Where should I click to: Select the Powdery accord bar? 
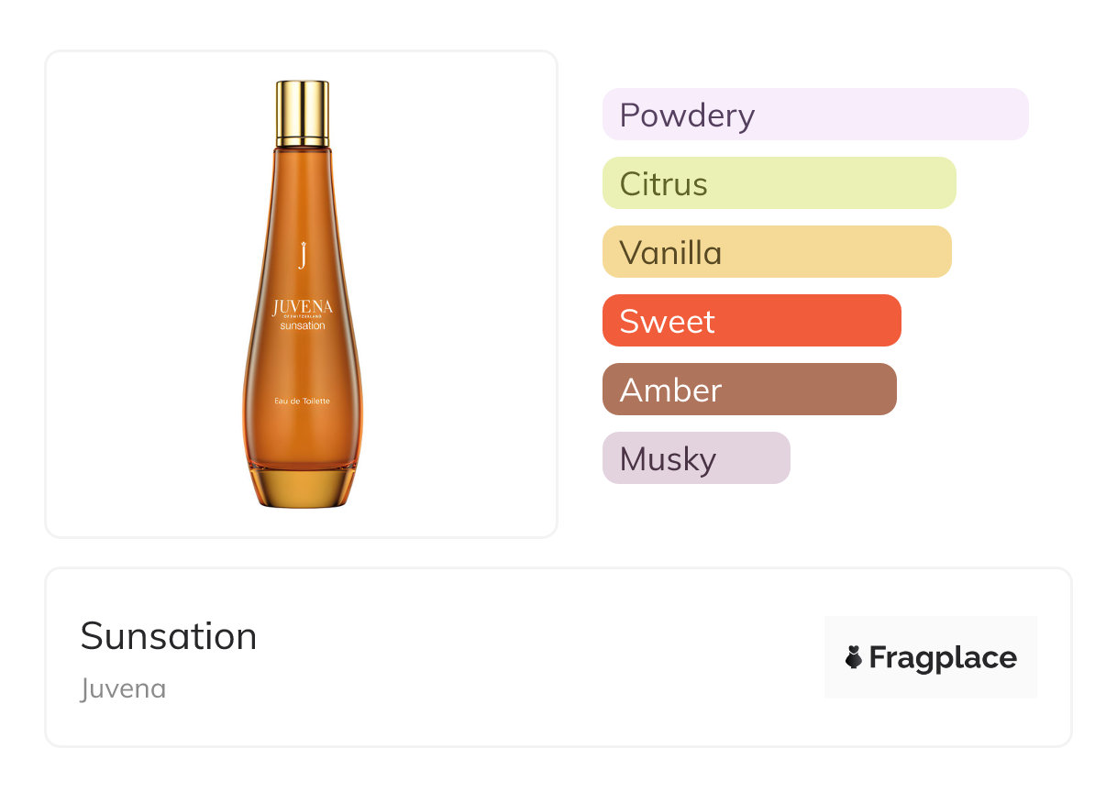[x=815, y=115]
